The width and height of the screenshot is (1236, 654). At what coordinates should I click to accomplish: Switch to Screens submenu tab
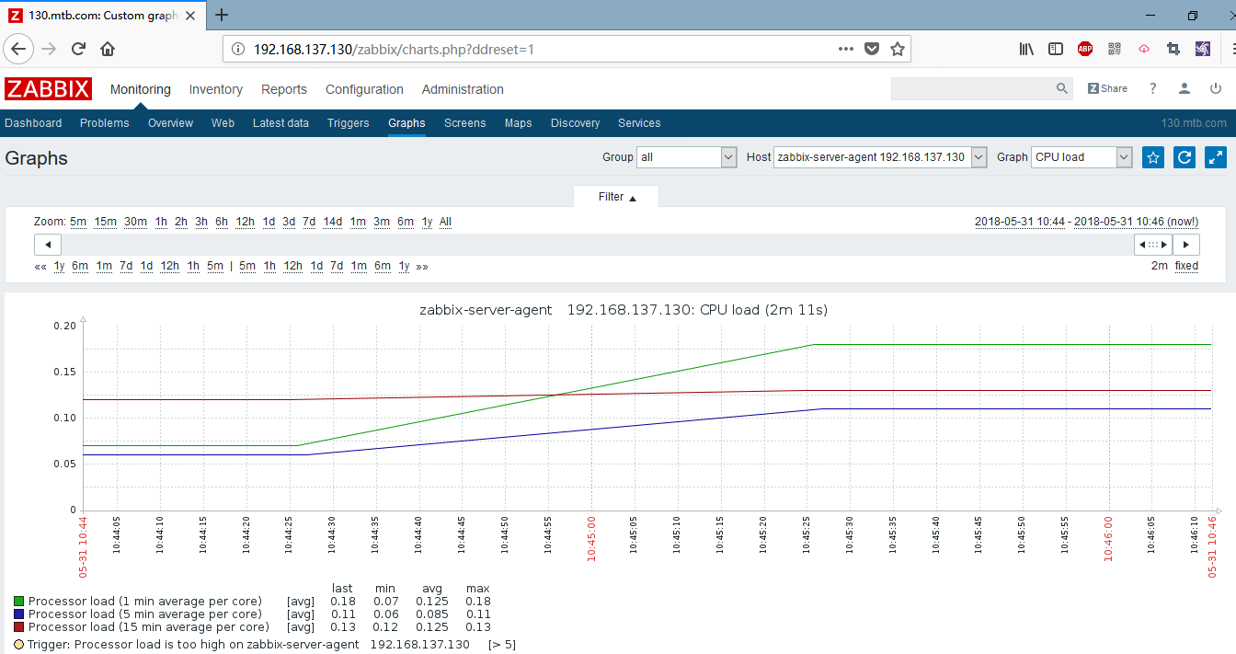tap(464, 123)
